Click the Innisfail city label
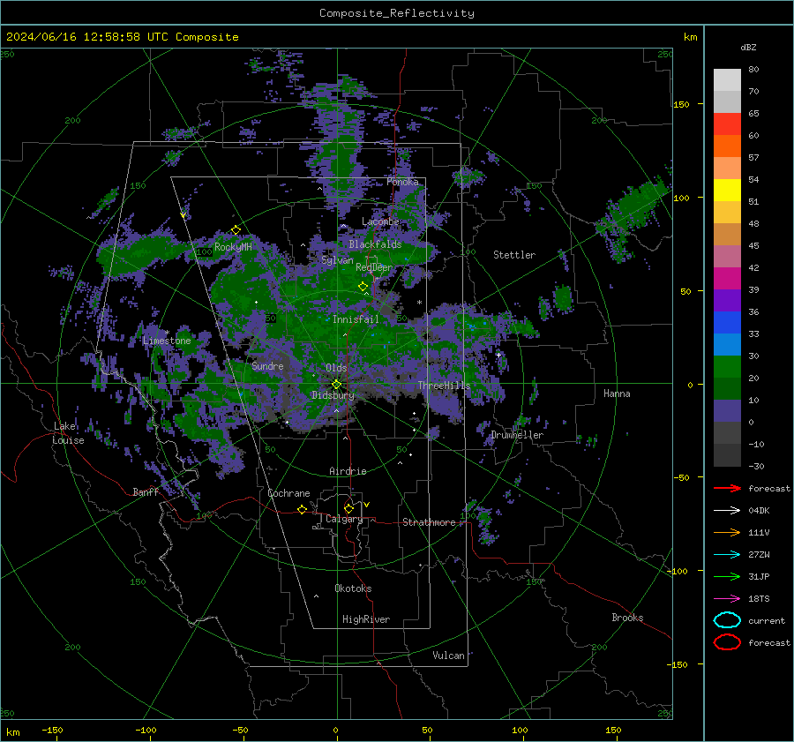This screenshot has width=794, height=742. pos(356,319)
